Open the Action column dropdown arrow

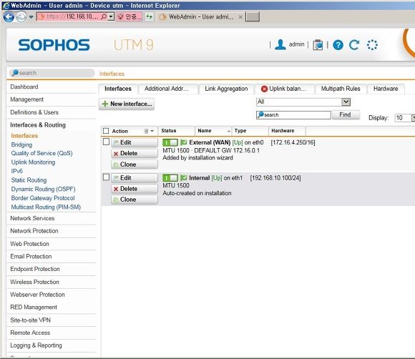[152, 131]
